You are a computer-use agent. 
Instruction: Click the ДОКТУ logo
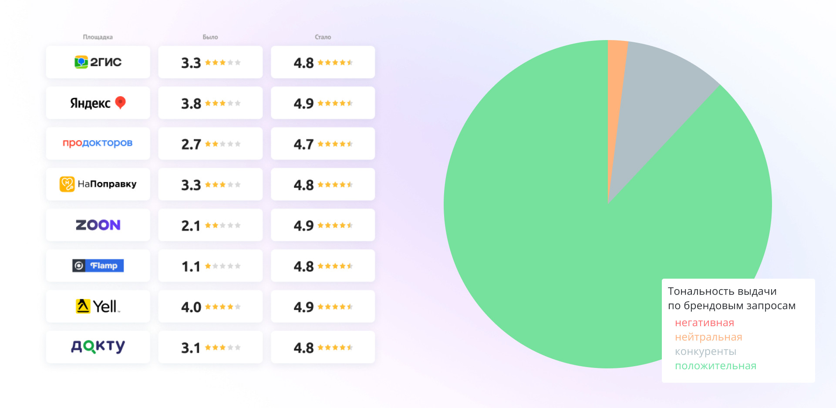pyautogui.click(x=98, y=347)
